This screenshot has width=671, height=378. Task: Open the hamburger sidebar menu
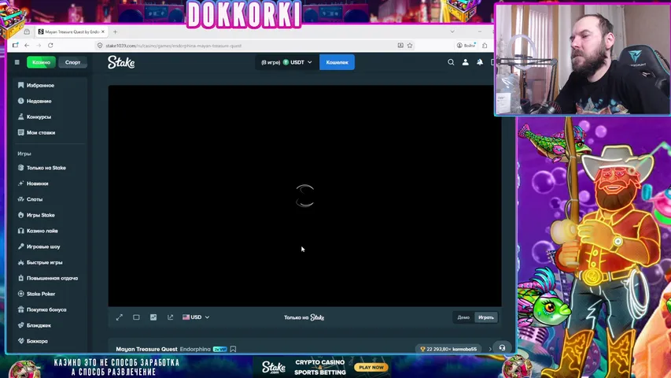point(17,62)
